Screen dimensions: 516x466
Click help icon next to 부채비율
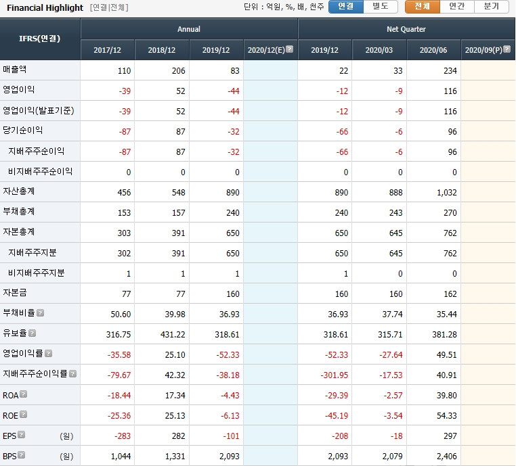(x=40, y=313)
